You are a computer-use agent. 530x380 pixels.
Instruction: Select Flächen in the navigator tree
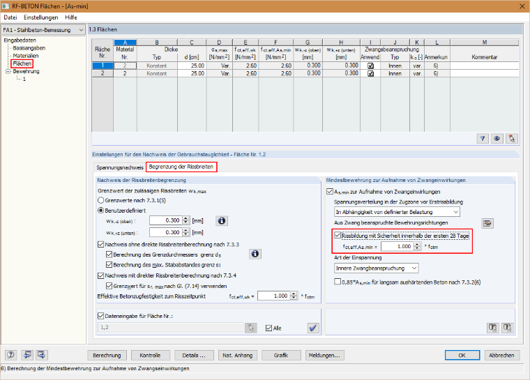tap(22, 63)
